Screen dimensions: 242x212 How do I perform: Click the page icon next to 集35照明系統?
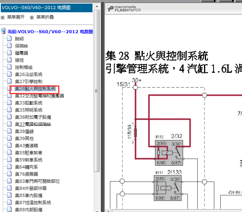click(9, 110)
